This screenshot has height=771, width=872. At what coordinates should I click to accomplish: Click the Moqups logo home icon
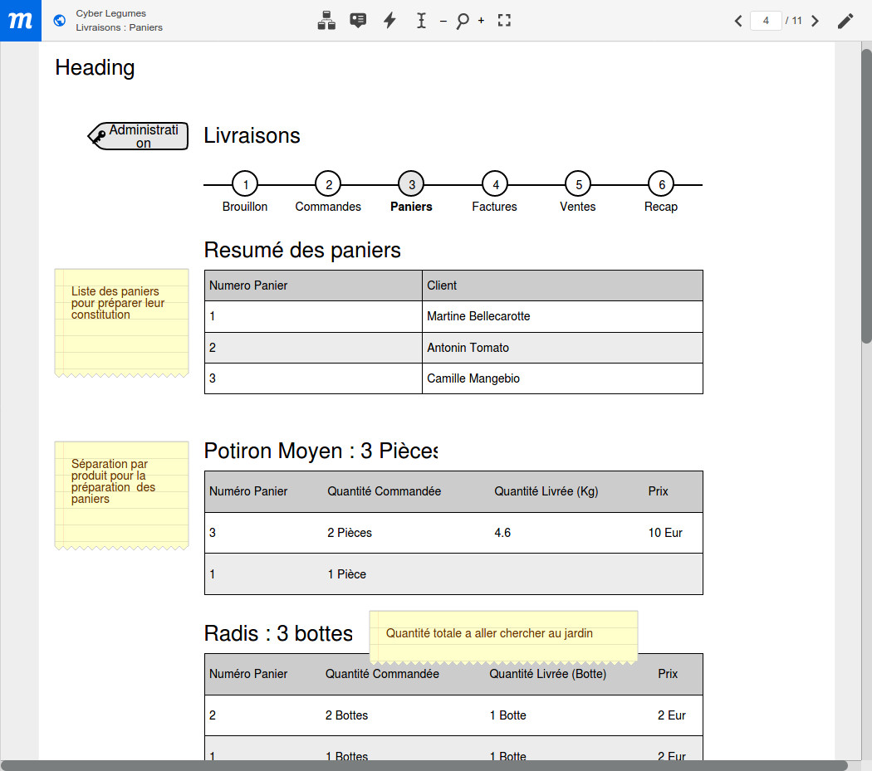point(20,21)
